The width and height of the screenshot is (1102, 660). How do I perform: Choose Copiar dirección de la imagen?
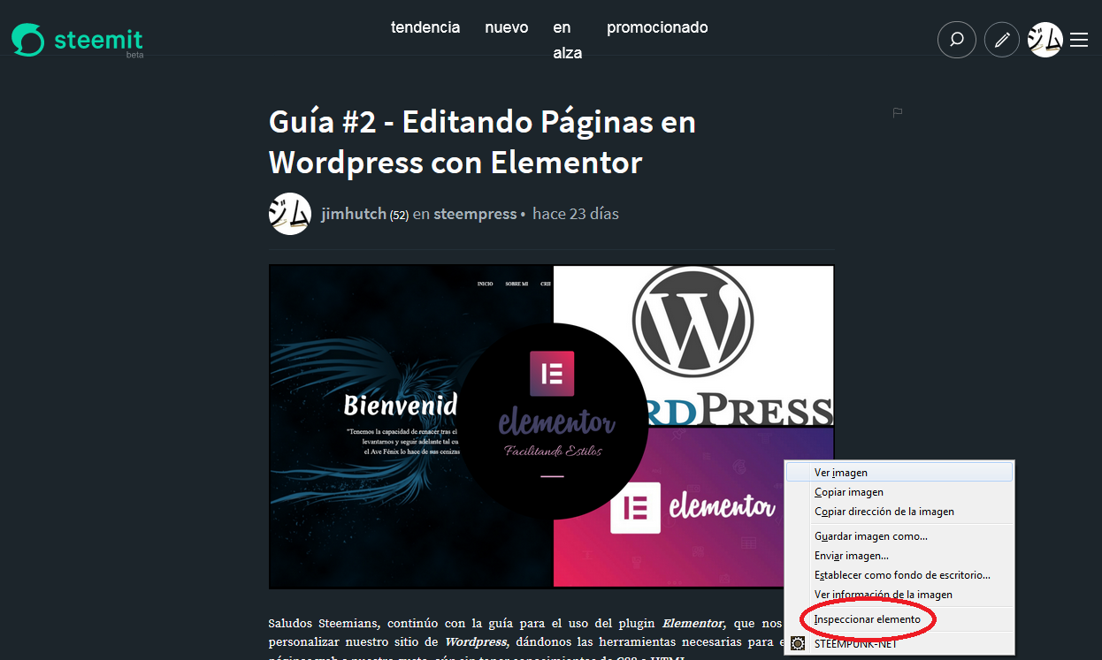pos(899,512)
